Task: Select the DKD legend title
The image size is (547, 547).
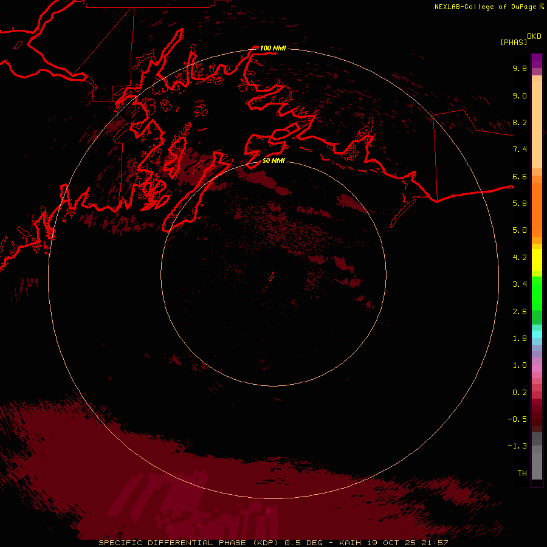Action: pos(534,36)
